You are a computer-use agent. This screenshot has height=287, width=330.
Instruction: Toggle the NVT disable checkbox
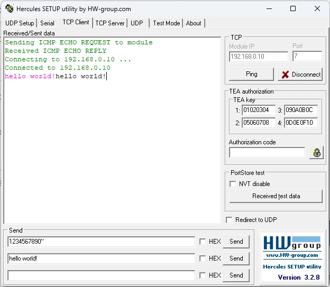click(x=233, y=184)
